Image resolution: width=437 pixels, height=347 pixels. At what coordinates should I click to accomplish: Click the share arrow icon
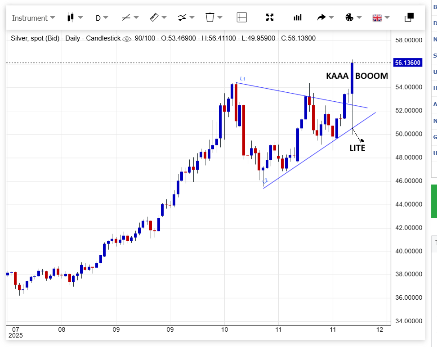[321, 18]
